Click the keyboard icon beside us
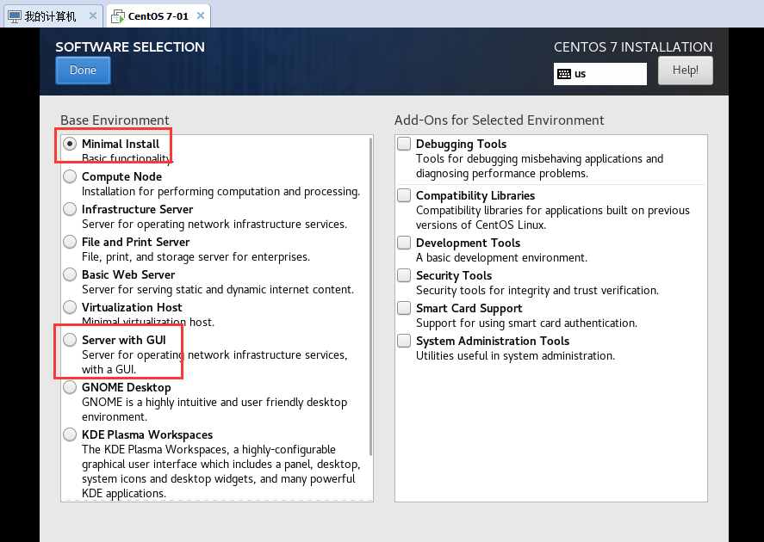The image size is (764, 542). click(564, 74)
